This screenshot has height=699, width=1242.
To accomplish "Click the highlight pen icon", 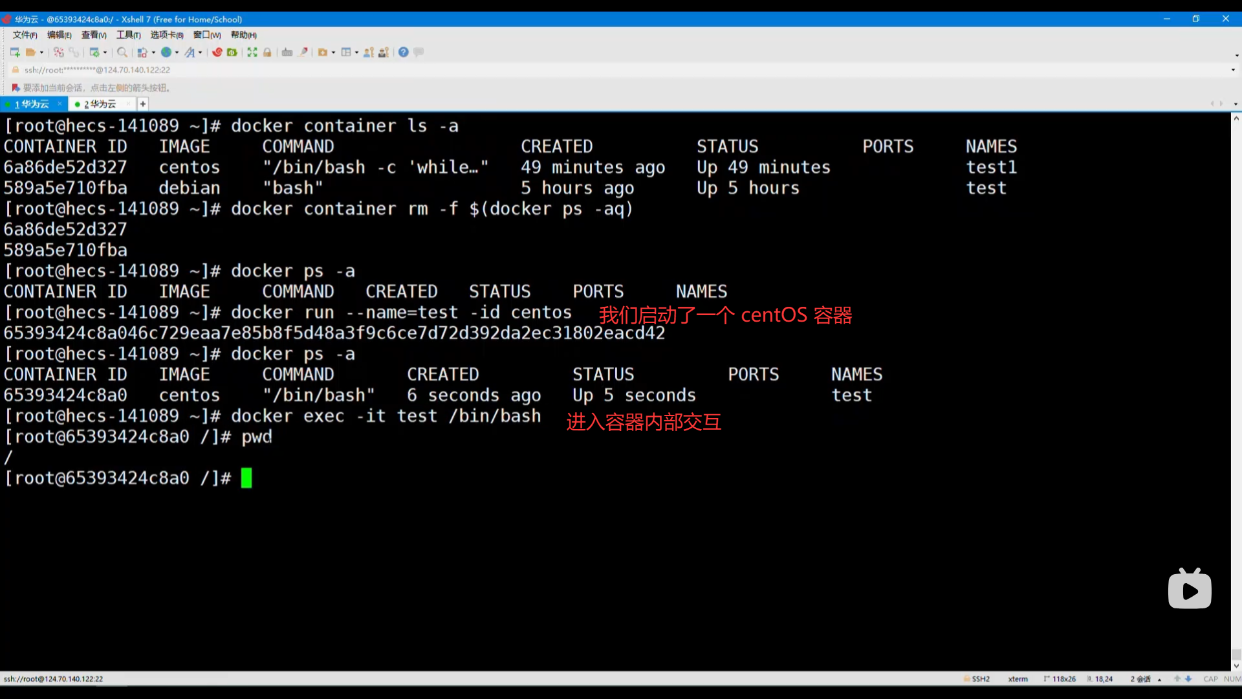I will pyautogui.click(x=303, y=52).
